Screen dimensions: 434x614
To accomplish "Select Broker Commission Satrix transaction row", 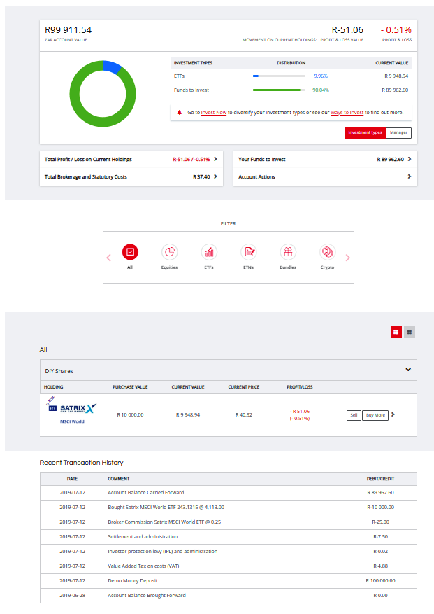I will click(x=229, y=522).
